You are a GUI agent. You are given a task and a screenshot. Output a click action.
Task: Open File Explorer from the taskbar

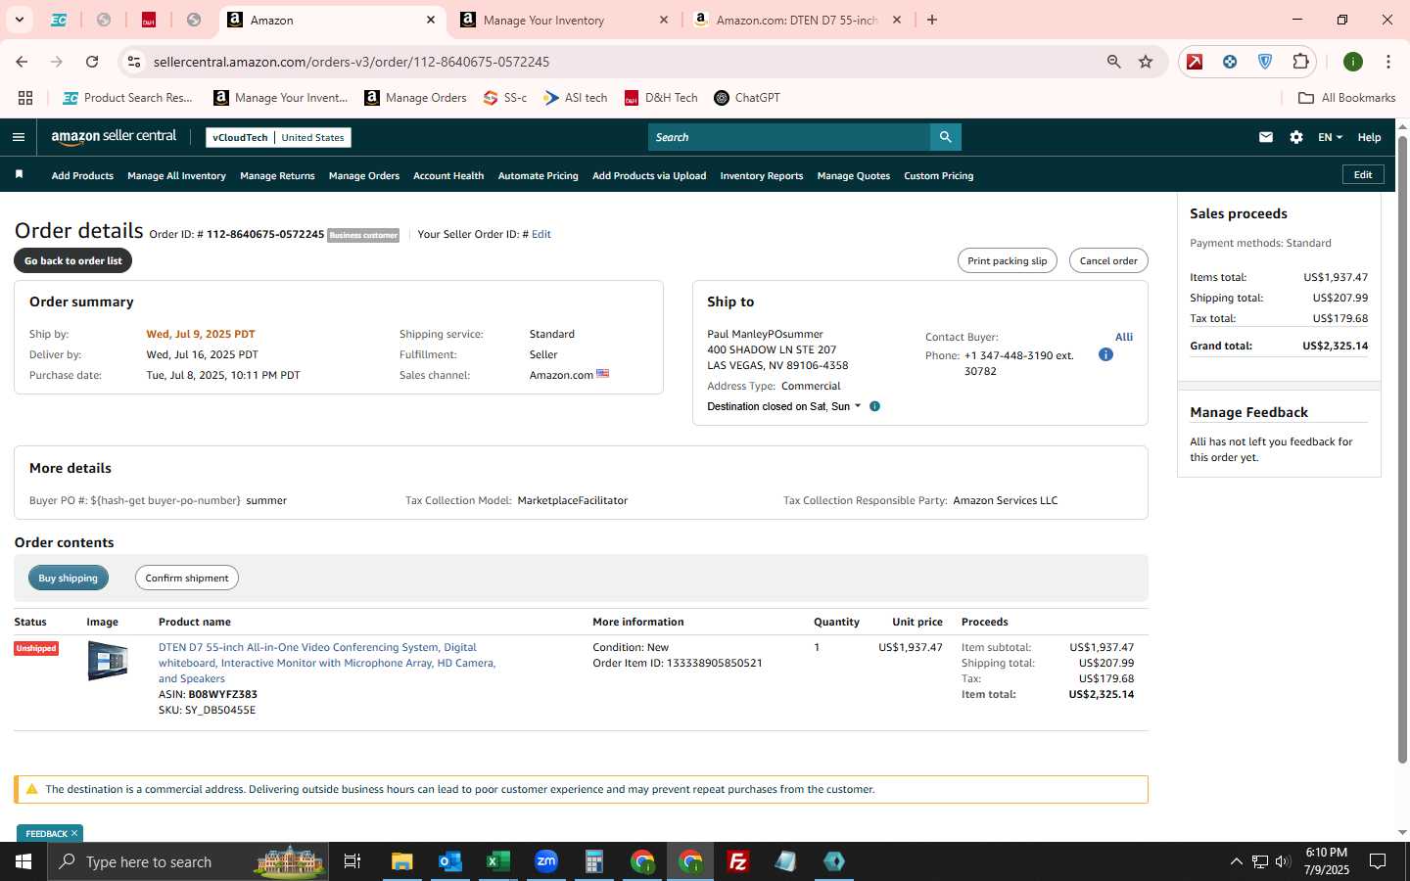(x=401, y=861)
